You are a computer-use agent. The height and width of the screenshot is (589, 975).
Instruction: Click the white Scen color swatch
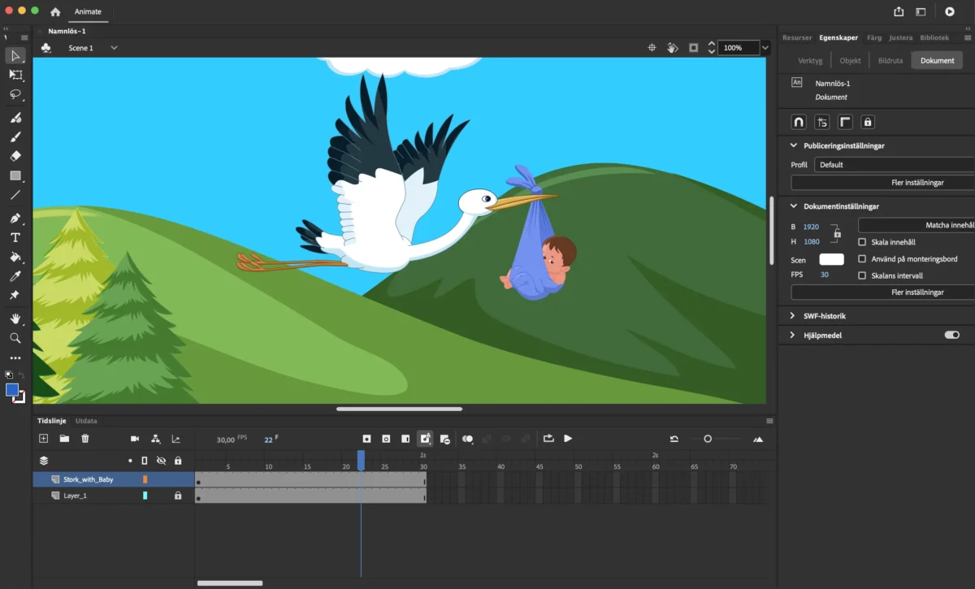(831, 259)
